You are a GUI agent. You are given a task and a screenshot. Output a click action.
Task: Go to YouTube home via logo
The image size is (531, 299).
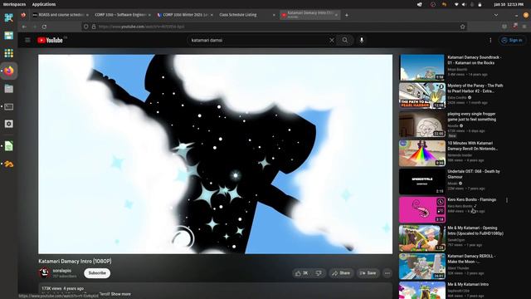[x=50, y=41]
